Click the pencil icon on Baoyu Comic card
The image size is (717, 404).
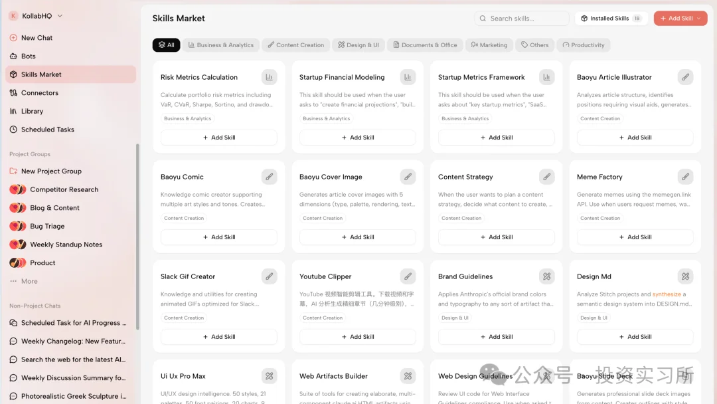click(269, 177)
